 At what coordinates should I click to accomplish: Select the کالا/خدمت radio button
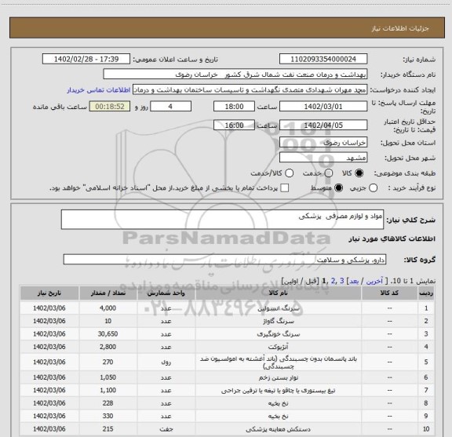289,173
